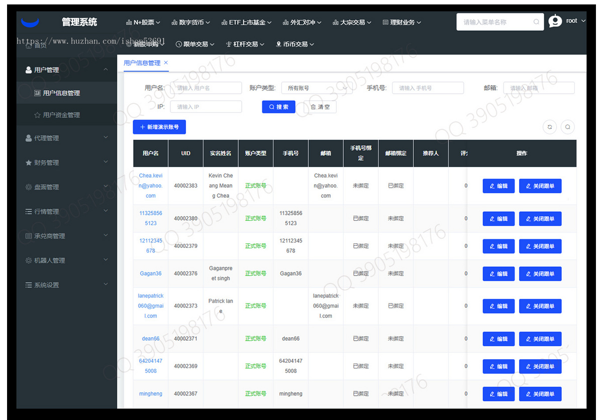Open the 跟单交易 menu
The height and width of the screenshot is (420, 603).
point(195,44)
